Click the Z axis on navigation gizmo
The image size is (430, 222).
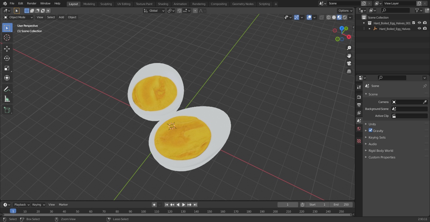click(x=342, y=28)
